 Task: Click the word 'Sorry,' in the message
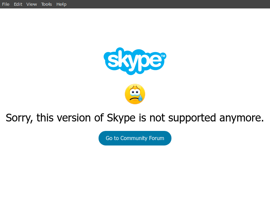click(19, 118)
